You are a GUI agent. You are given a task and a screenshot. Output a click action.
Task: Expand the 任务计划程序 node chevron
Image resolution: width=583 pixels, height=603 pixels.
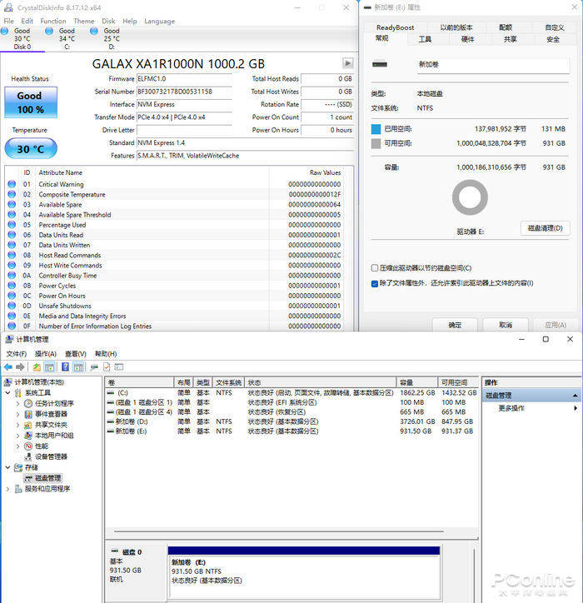(x=17, y=403)
